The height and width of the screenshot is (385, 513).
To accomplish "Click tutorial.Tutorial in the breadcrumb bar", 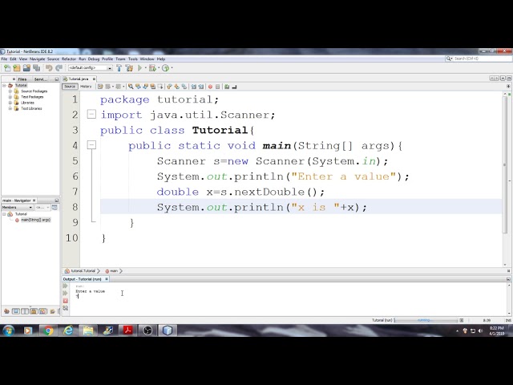I will point(83,271).
